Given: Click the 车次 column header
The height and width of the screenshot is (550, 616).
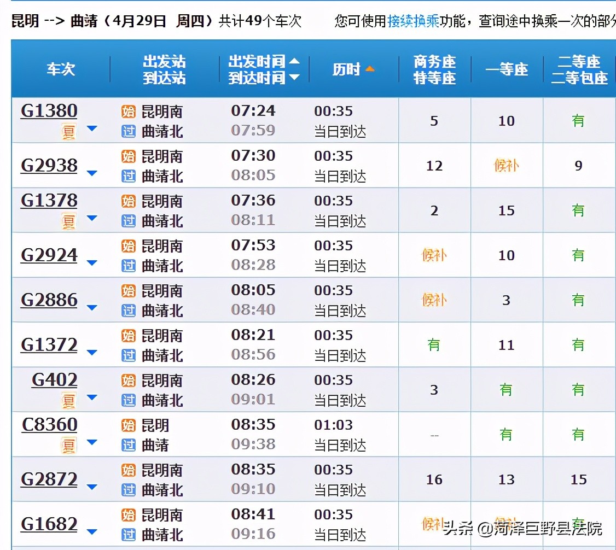Looking at the screenshot, I should 60,69.
